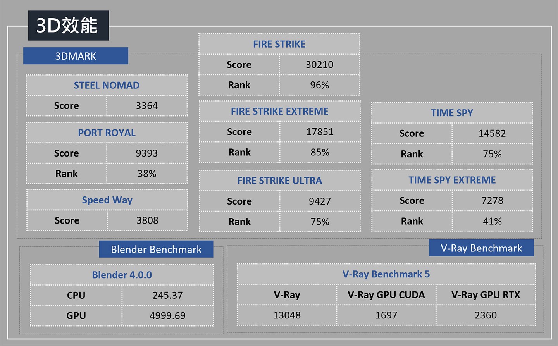Select Time Spy rank 75%

point(493,154)
